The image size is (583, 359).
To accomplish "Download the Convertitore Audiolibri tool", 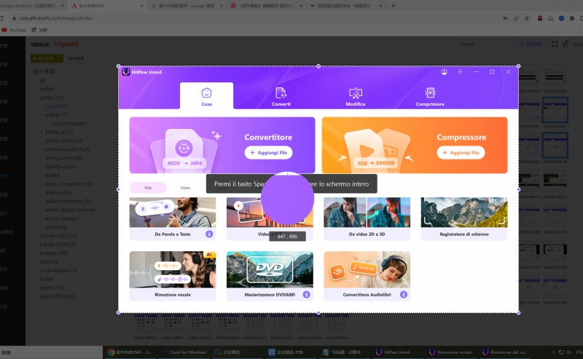I will 404,294.
